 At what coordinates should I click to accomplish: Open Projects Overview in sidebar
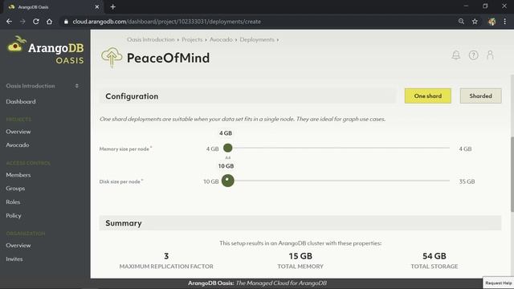[18, 132]
